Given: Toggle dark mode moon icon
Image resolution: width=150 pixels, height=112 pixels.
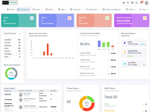Looking at the screenshot, I should [136, 3].
